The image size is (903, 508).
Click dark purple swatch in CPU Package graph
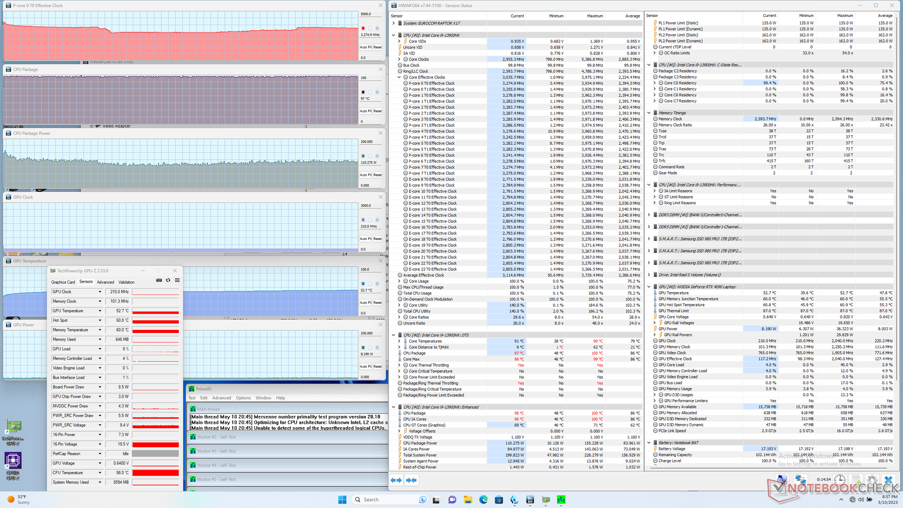click(363, 92)
